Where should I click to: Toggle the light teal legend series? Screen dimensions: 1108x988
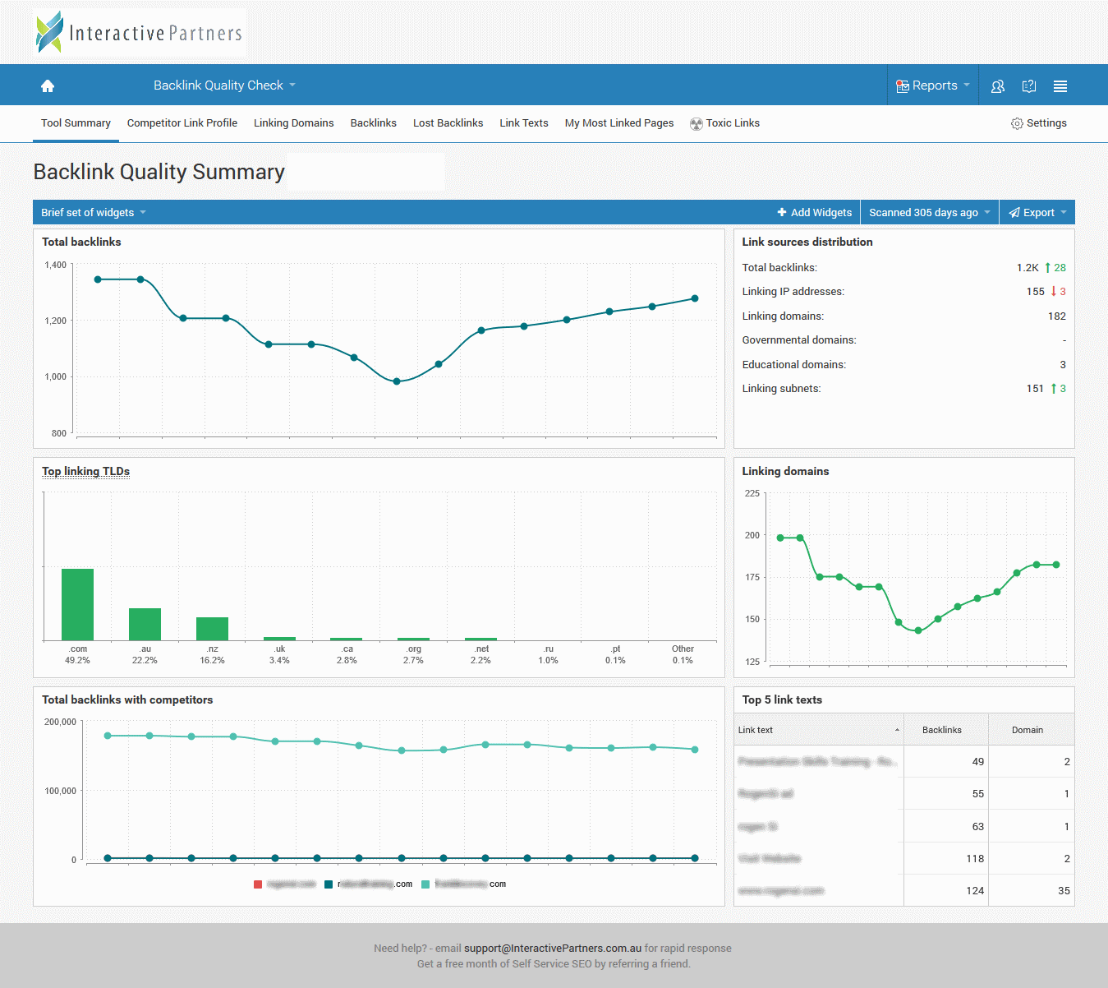point(425,884)
